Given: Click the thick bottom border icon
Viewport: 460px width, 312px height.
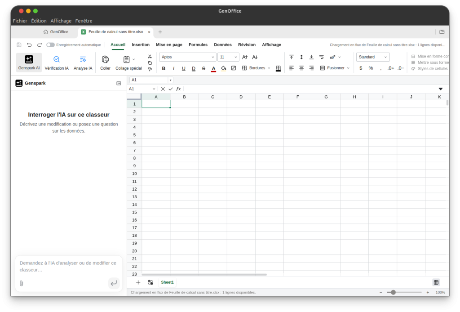Looking at the screenshot, I should pos(278,68).
